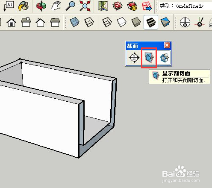The height and width of the screenshot is (188, 212).
Task: Select the Text label tool
Action: (9, 6)
